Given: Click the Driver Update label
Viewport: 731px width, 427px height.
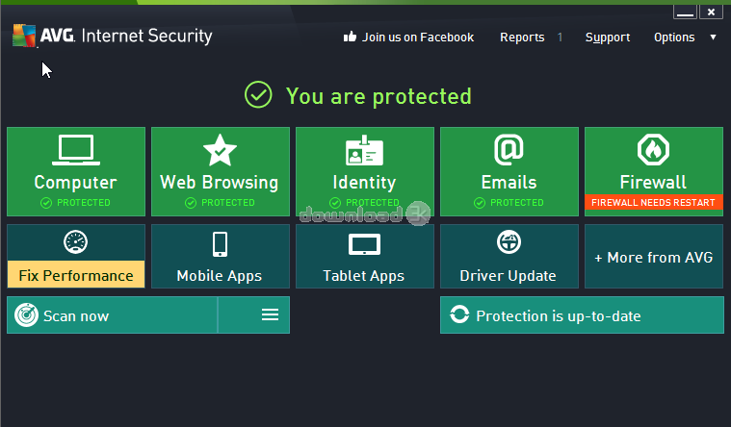Looking at the screenshot, I should point(508,276).
